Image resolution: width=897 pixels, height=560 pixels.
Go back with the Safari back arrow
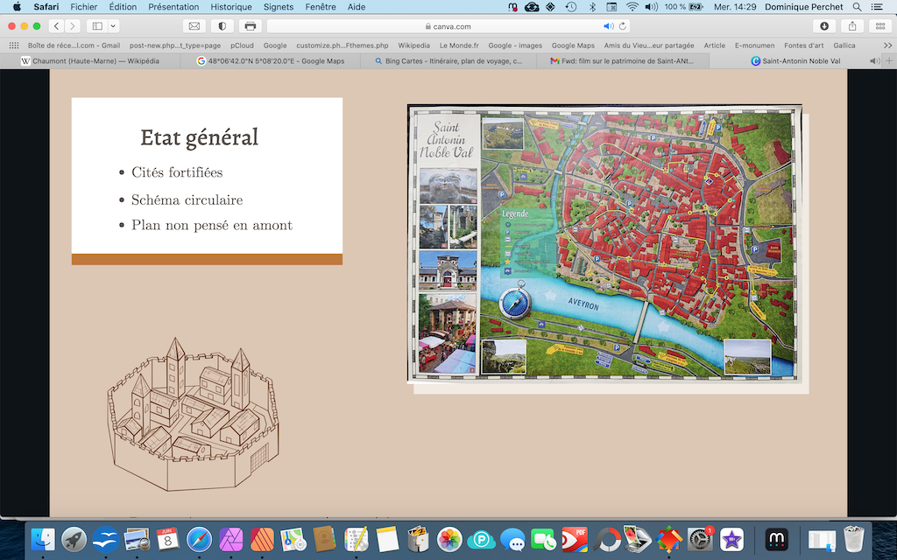click(56, 26)
